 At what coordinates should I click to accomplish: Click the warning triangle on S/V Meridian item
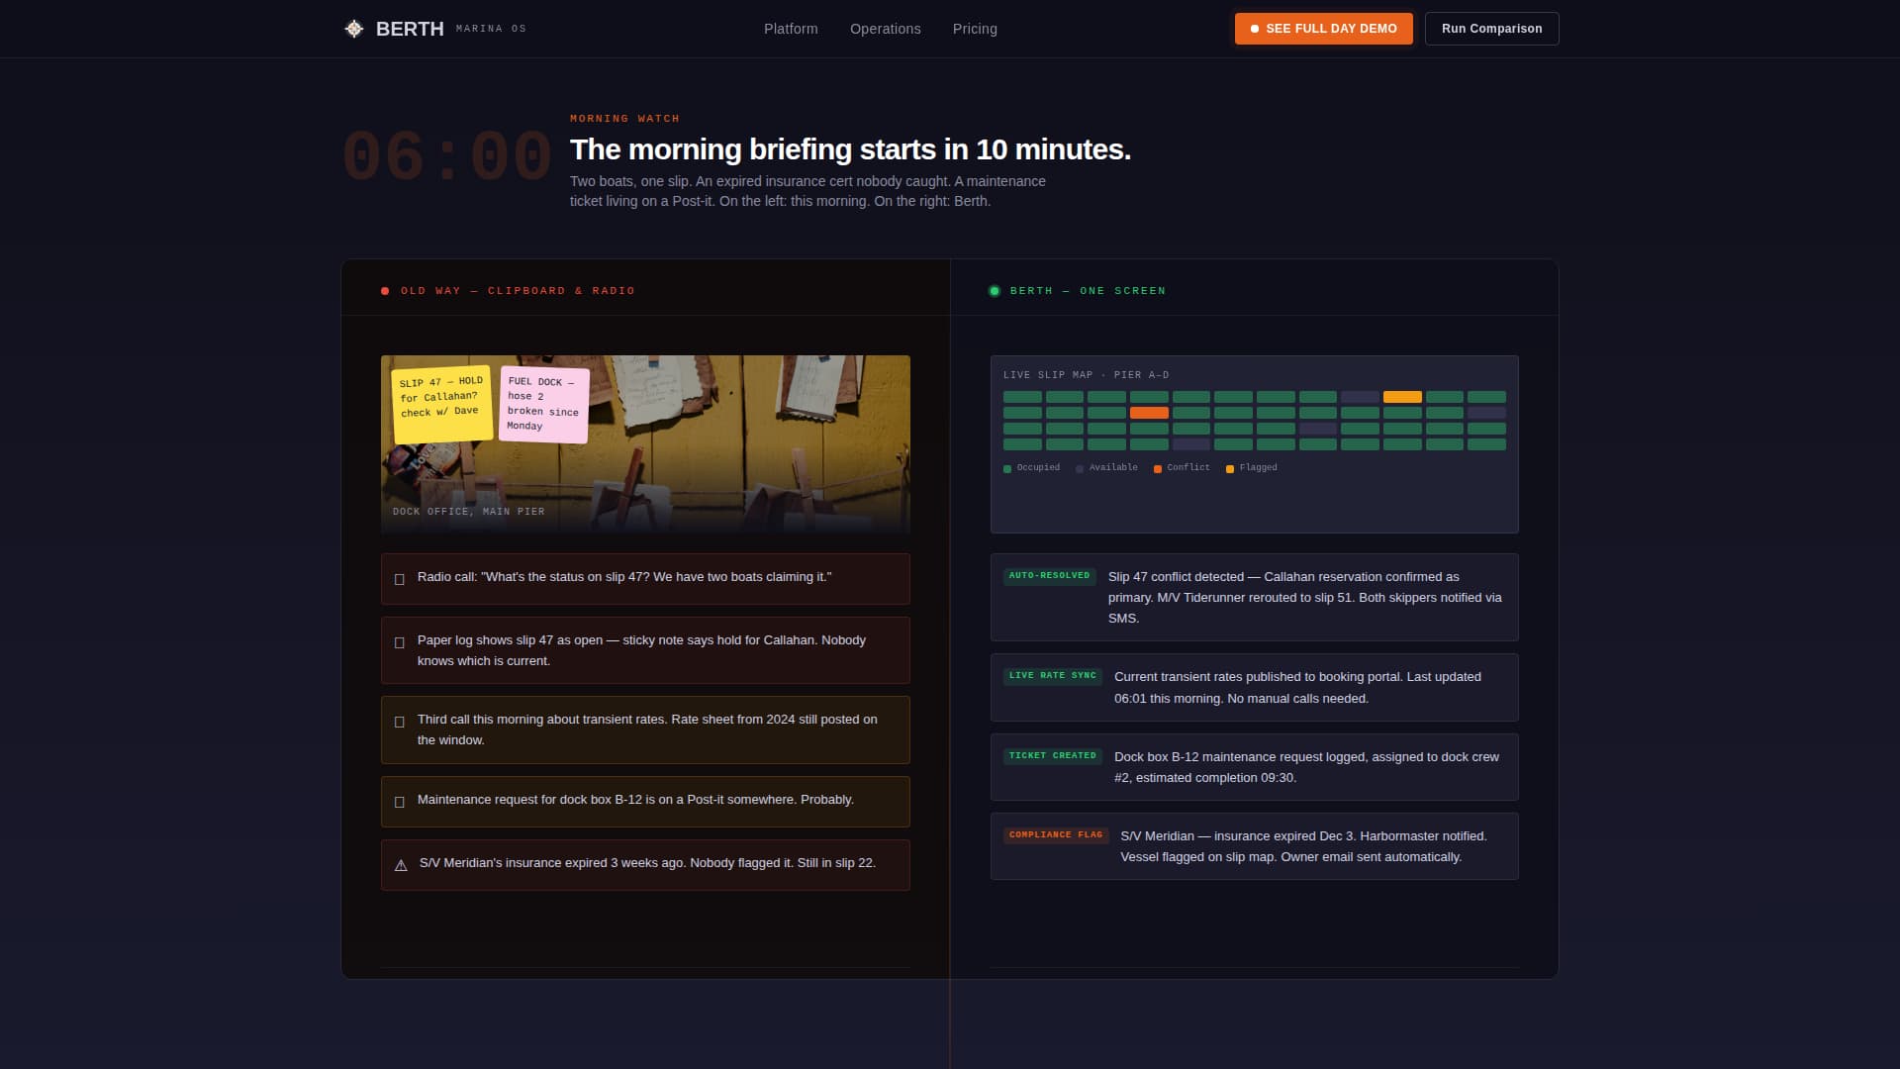click(x=399, y=864)
